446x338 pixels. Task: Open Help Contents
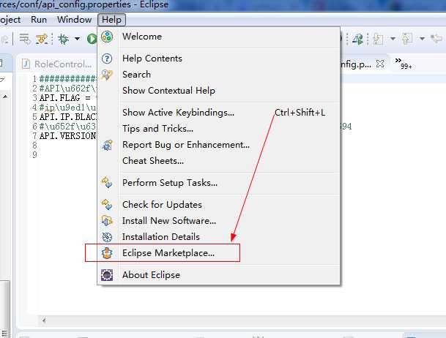[x=218, y=59]
